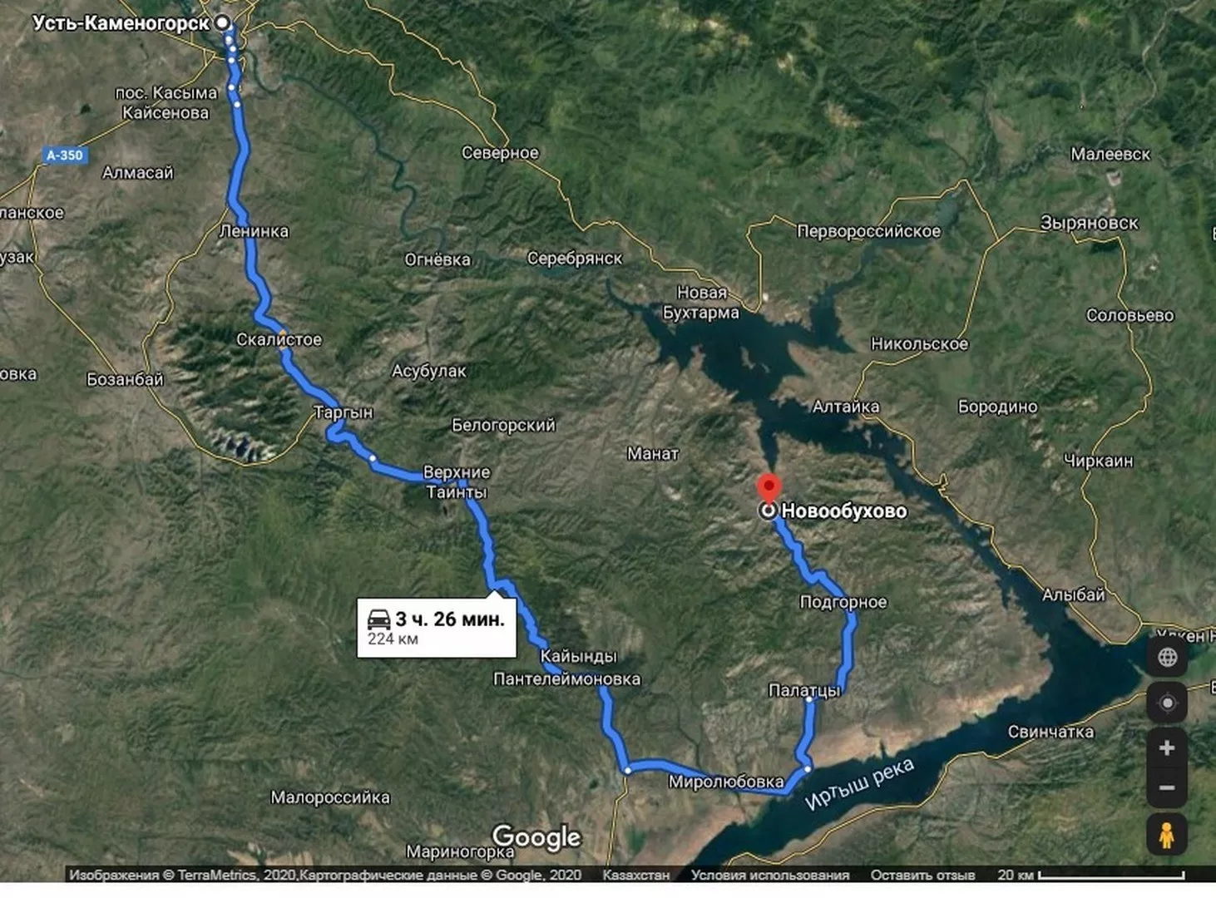Screen dimensions: 1216x898
Task: Click the Зыряновск city label
Action: [1089, 223]
